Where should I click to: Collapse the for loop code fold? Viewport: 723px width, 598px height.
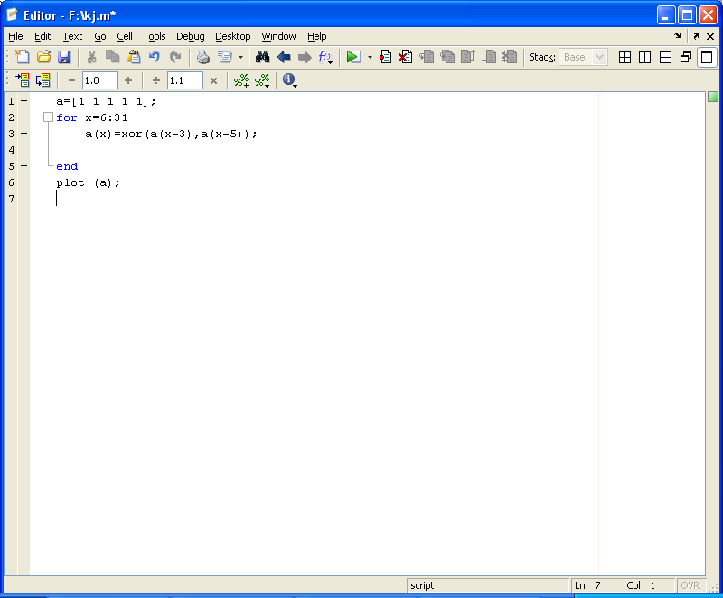click(48, 117)
